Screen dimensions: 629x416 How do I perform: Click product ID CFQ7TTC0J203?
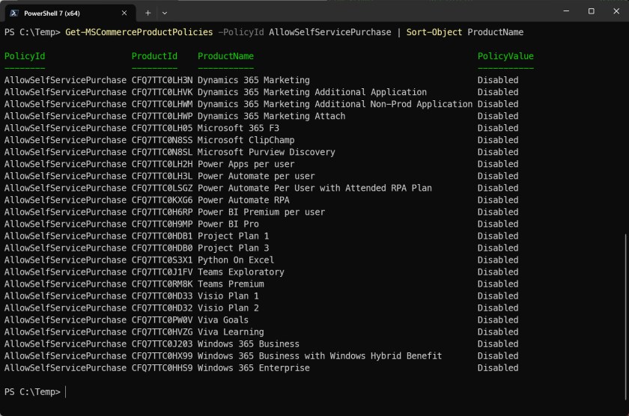[x=162, y=344]
